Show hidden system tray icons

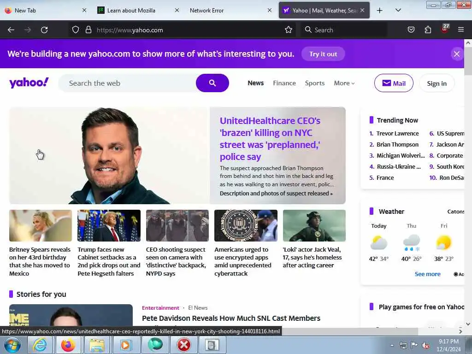click(392, 346)
